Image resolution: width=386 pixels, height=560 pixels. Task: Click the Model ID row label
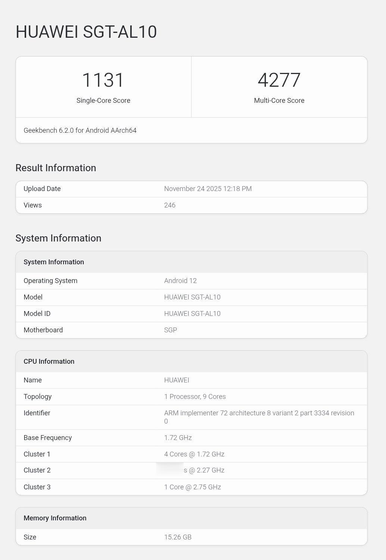click(x=37, y=314)
